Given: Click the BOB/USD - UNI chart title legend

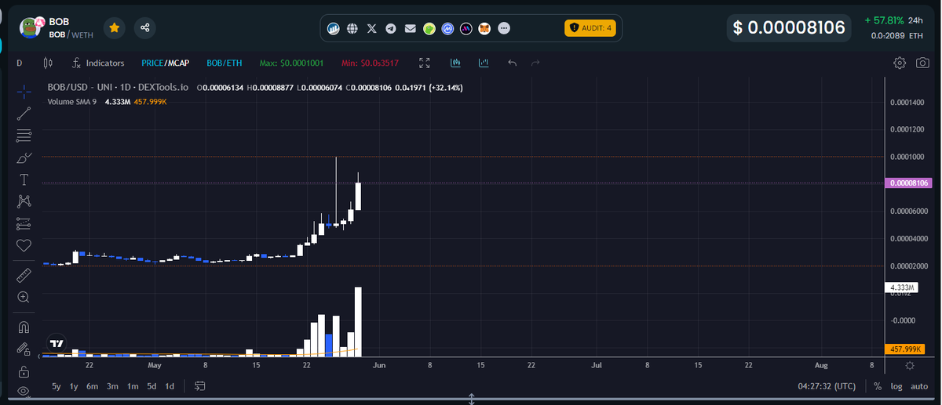Looking at the screenshot, I should click(119, 88).
